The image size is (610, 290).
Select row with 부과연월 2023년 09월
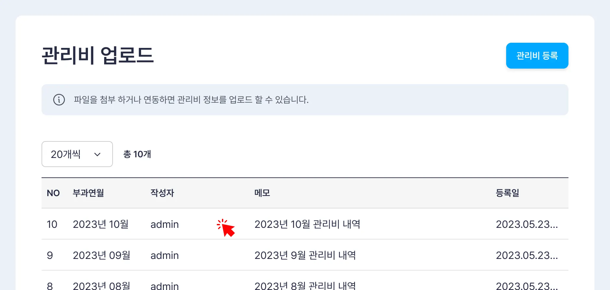pyautogui.click(x=101, y=255)
